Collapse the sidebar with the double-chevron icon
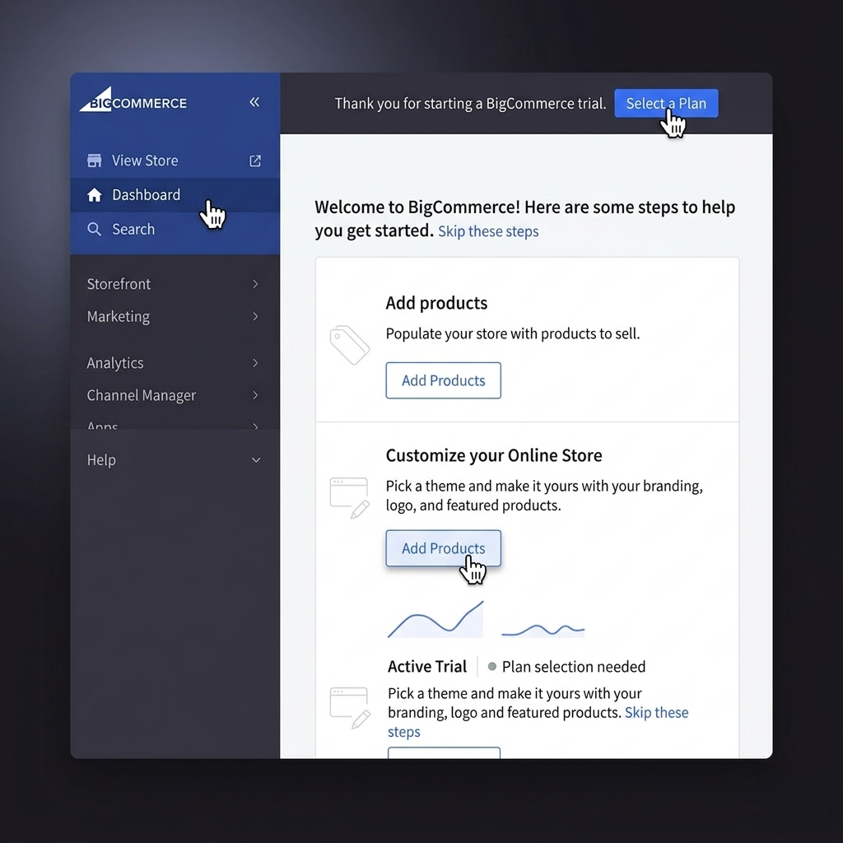843x843 pixels. [x=254, y=102]
